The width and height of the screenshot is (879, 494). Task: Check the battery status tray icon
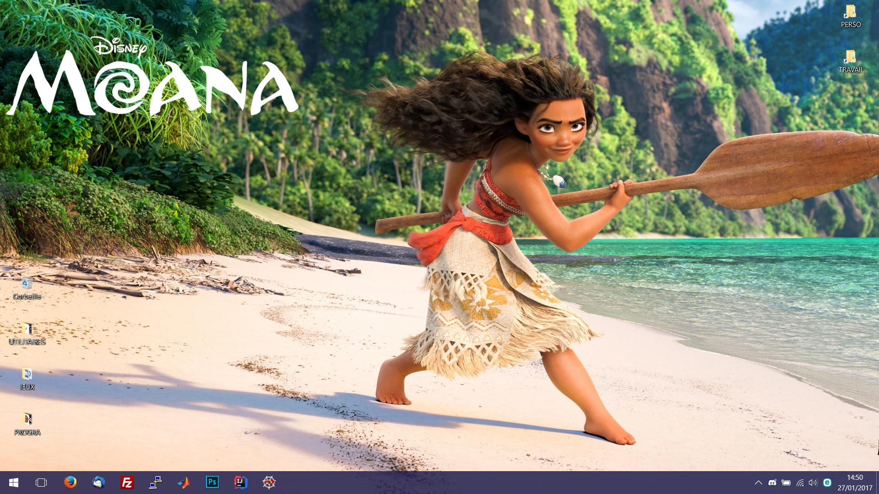[786, 483]
